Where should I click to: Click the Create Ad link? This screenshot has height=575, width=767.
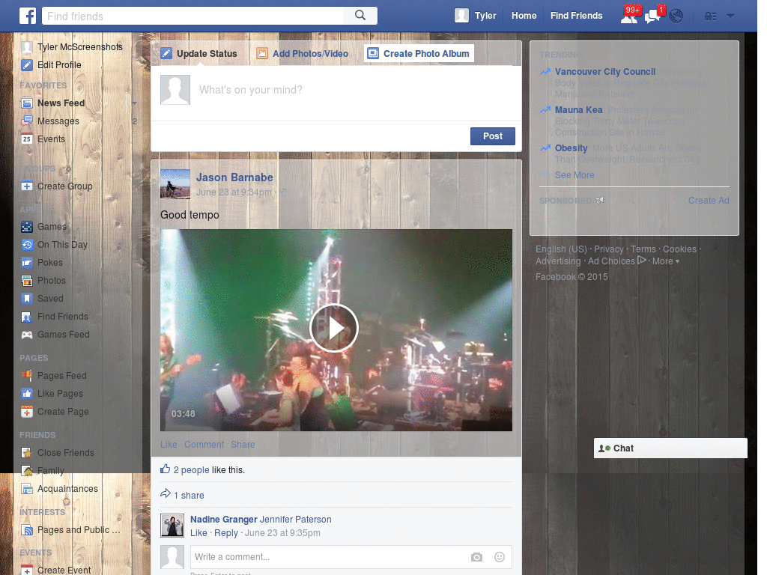click(709, 201)
